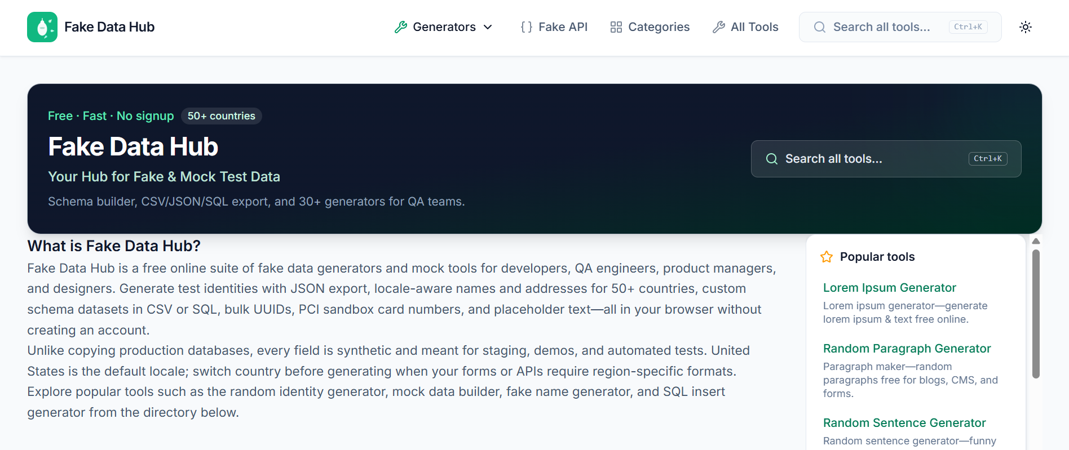Open the Random Sentence Generator link
Screen dimensions: 1069x450
point(904,423)
